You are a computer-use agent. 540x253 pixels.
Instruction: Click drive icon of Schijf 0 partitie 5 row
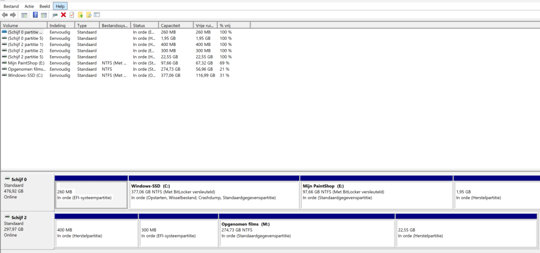pyautogui.click(x=4, y=38)
